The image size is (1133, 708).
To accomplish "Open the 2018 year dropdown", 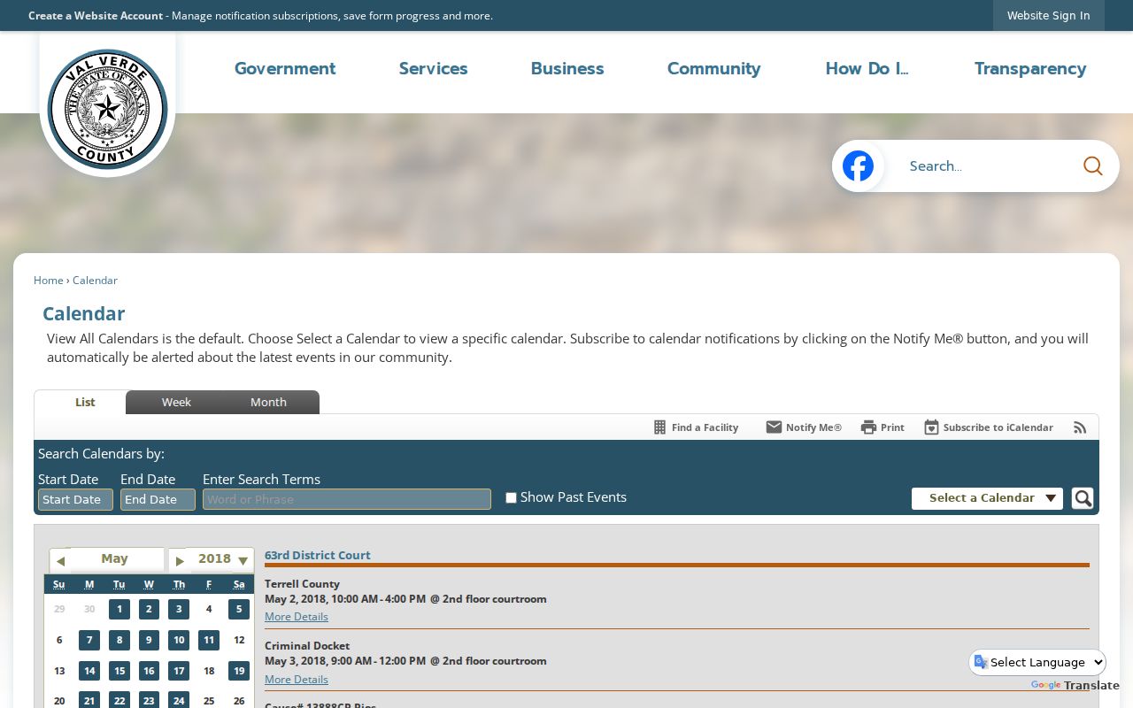I will tap(221, 559).
